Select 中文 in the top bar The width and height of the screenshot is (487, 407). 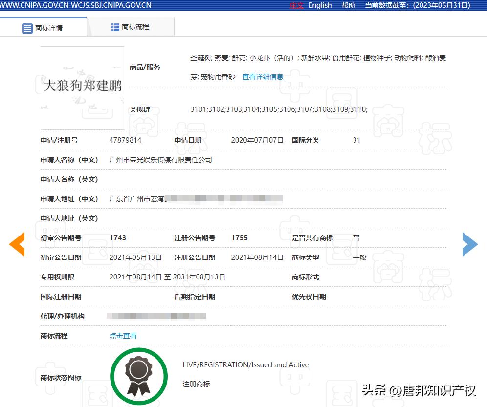point(296,5)
